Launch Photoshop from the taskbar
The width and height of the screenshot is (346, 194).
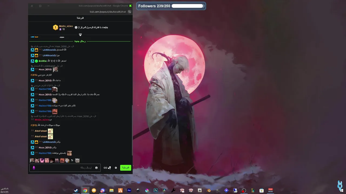point(156,190)
